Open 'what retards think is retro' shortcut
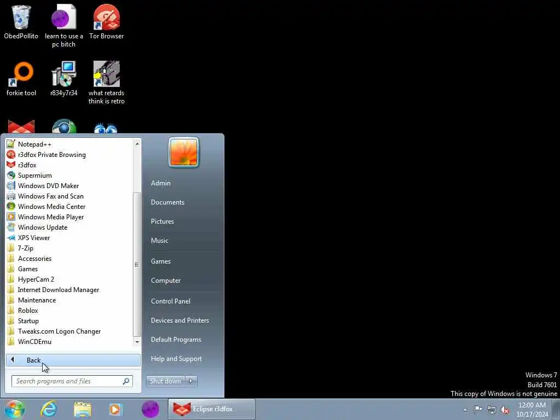560x420 pixels. click(x=107, y=83)
